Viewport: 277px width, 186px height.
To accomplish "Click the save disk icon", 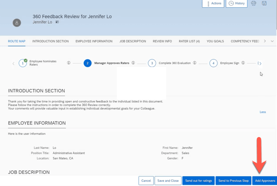I will click(x=264, y=3).
